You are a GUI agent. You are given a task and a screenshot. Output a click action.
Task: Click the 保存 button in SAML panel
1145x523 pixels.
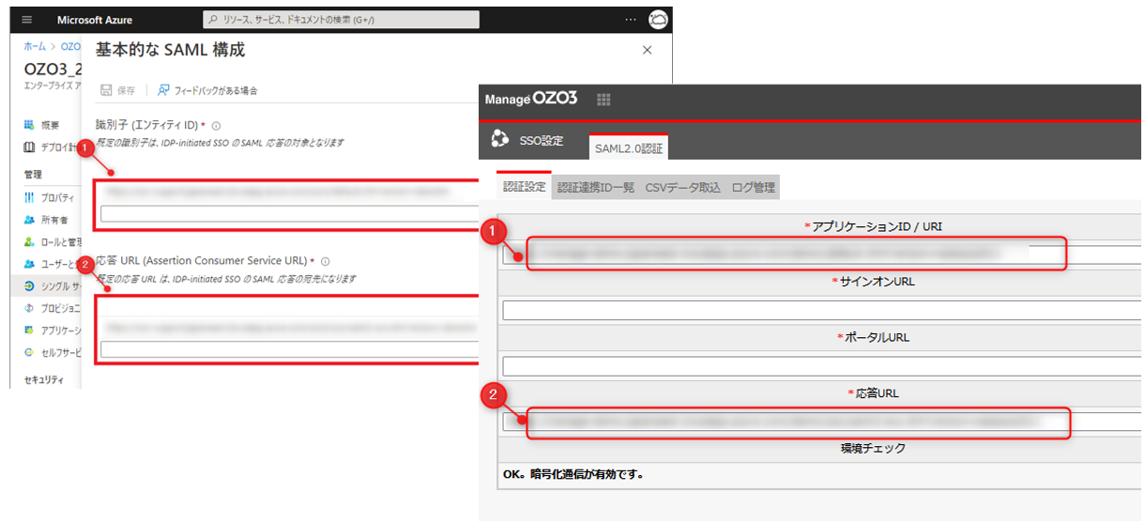(117, 90)
